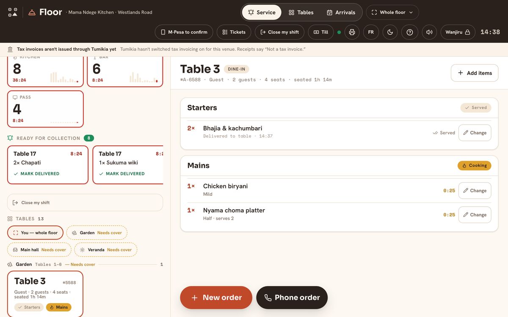The image size is (508, 317).
Task: Click the Cooking status badge for Mains
Action: point(475,166)
